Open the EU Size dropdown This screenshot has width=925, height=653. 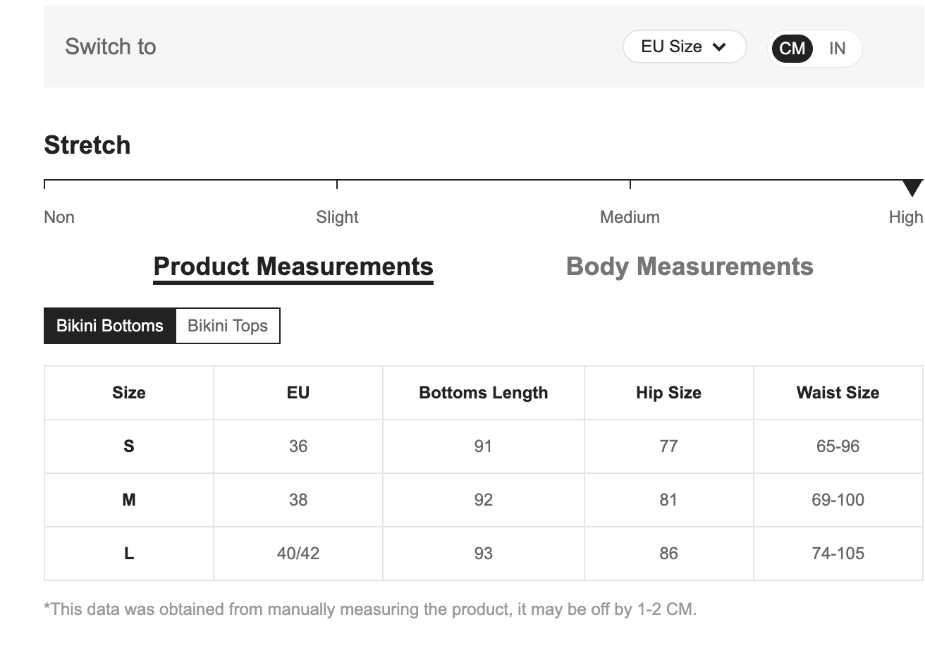[672, 47]
